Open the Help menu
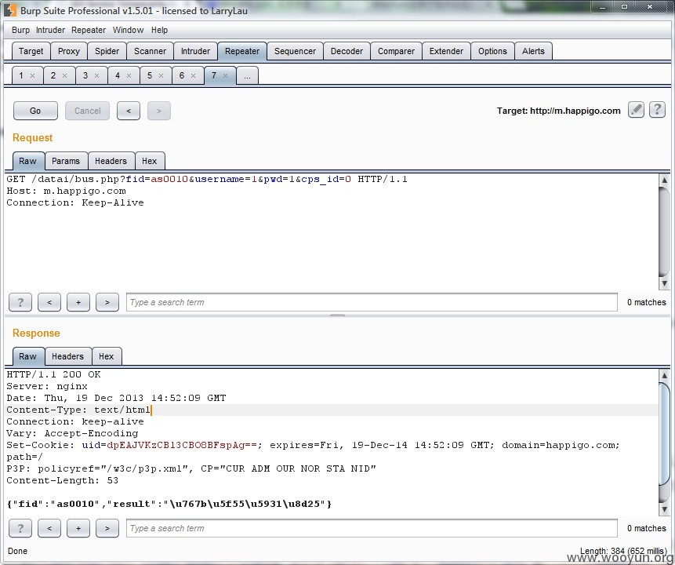The width and height of the screenshot is (675, 565). click(x=159, y=30)
